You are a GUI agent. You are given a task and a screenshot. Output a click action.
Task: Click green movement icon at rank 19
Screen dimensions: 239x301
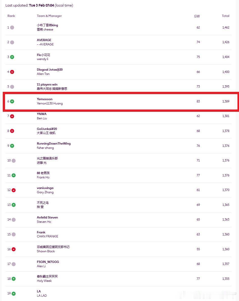tap(14, 293)
